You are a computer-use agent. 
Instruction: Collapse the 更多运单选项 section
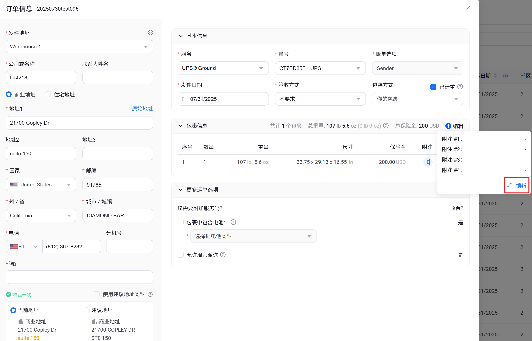(x=180, y=190)
